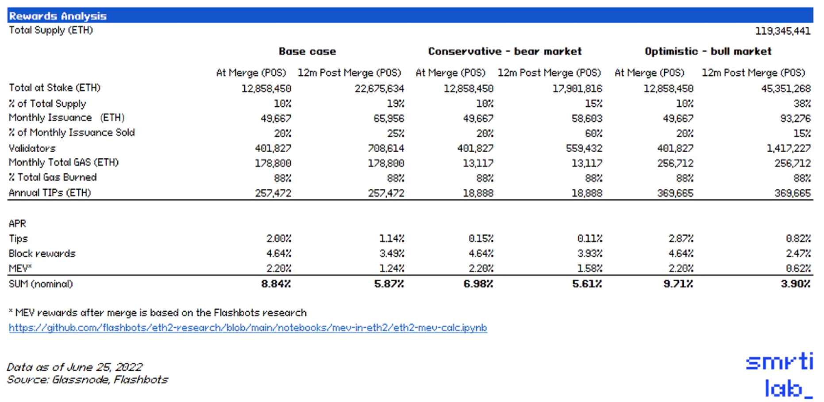Select the Validators row label
Viewport: 824px width, 402px height.
[x=32, y=148]
